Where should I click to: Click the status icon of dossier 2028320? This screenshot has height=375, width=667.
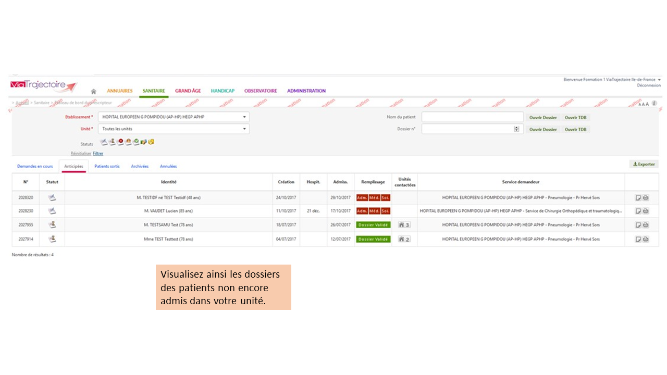(52, 197)
